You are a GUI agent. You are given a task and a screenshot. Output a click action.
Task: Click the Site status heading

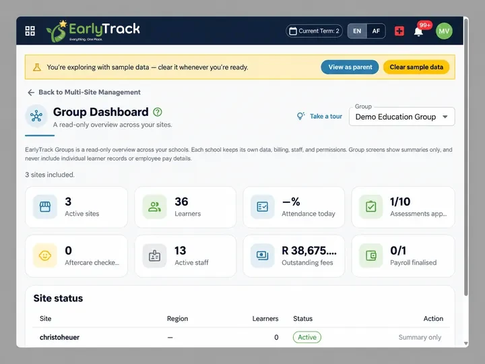point(58,299)
